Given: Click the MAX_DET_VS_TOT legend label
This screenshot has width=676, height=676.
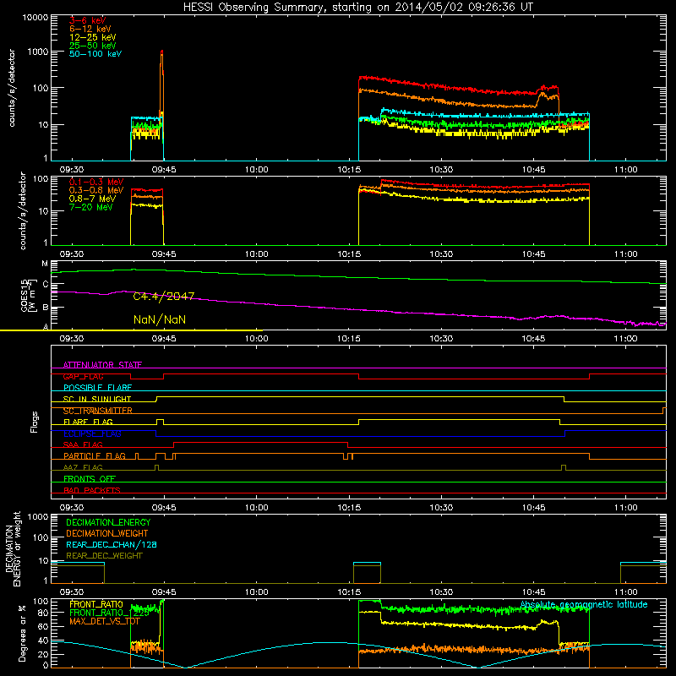Looking at the screenshot, I should pyautogui.click(x=105, y=621).
